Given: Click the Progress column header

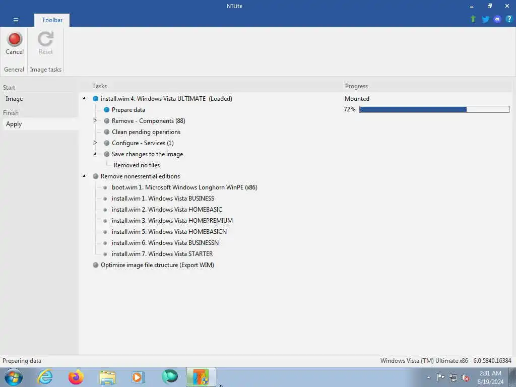Looking at the screenshot, I should (x=356, y=86).
